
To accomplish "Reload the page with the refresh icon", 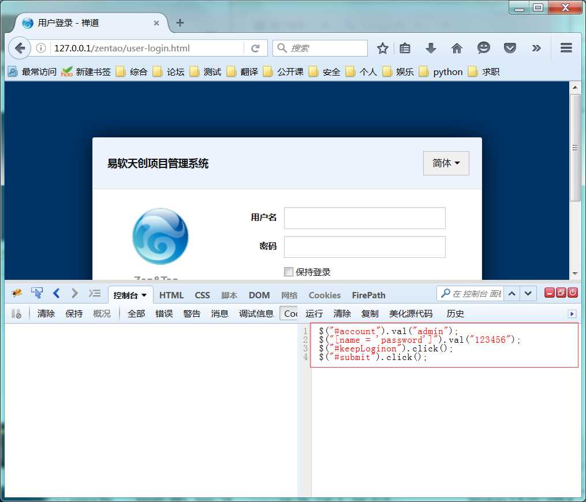I will click(x=255, y=48).
